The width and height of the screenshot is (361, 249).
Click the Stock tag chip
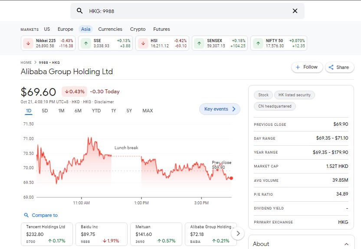pos(263,95)
